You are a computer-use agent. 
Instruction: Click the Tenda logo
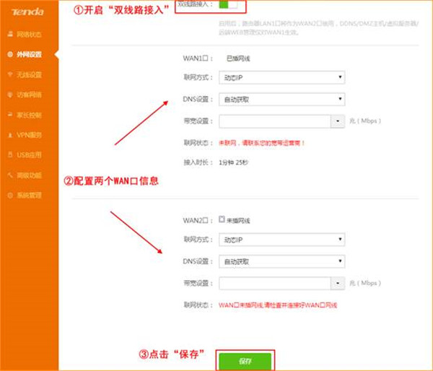(24, 12)
